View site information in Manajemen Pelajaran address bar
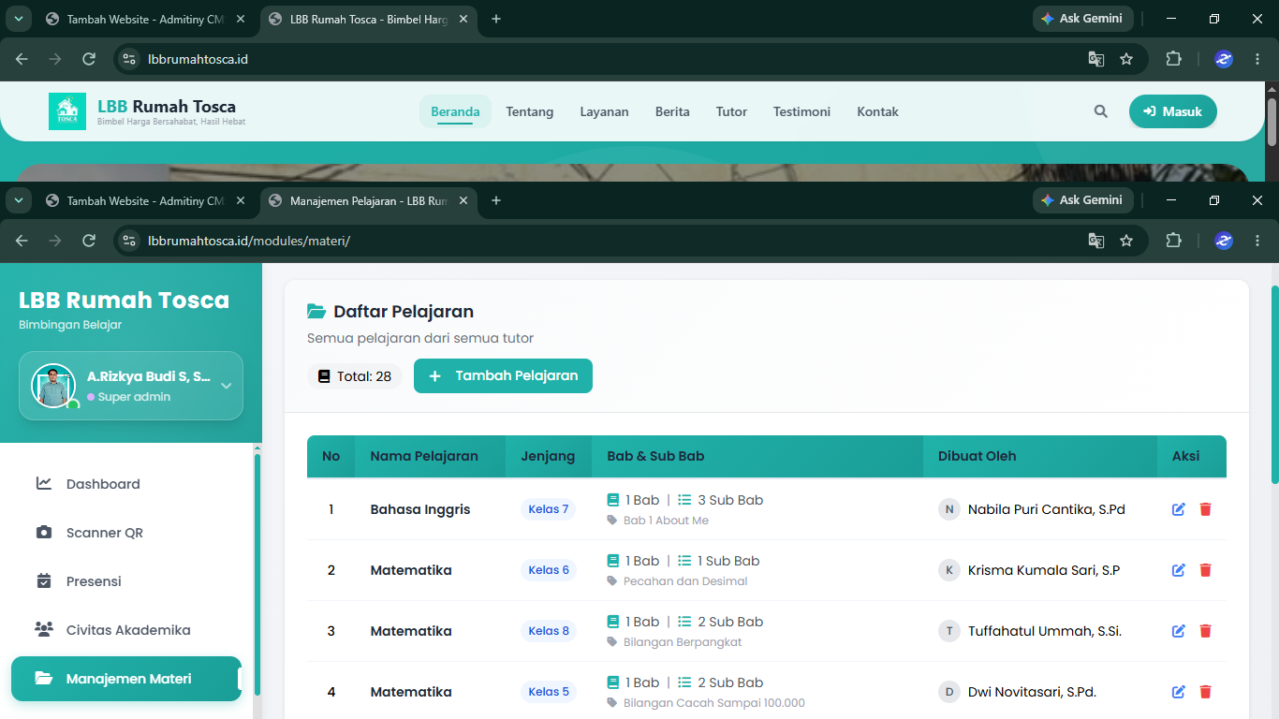This screenshot has width=1279, height=719. pos(130,241)
